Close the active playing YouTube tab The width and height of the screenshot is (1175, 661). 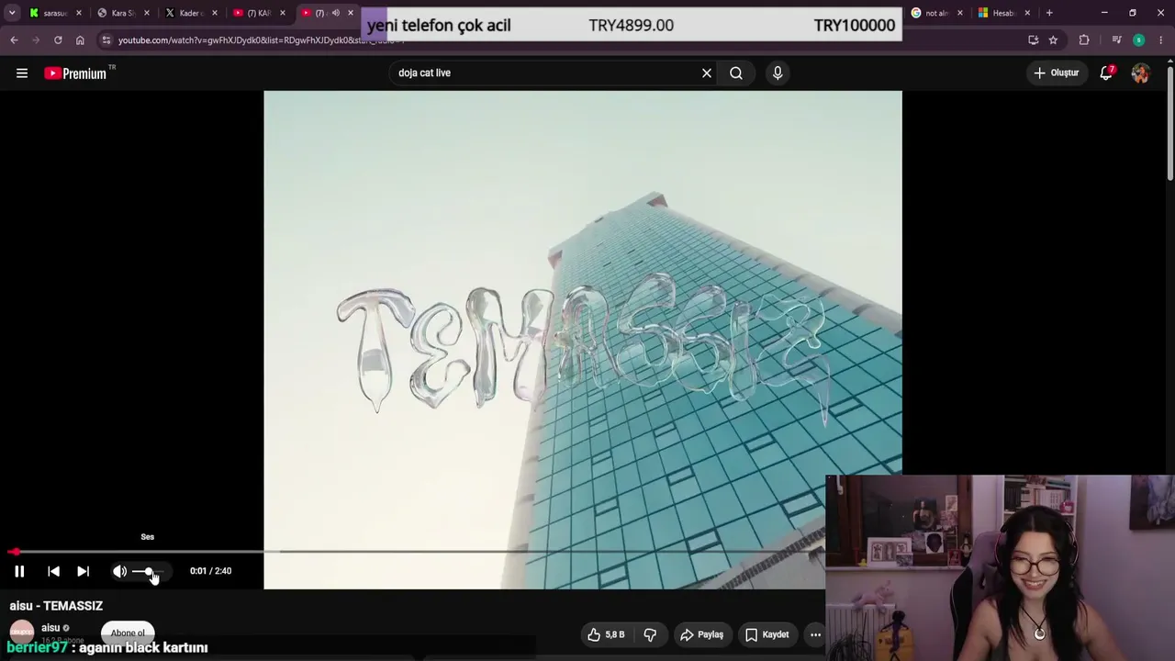pyautogui.click(x=351, y=13)
